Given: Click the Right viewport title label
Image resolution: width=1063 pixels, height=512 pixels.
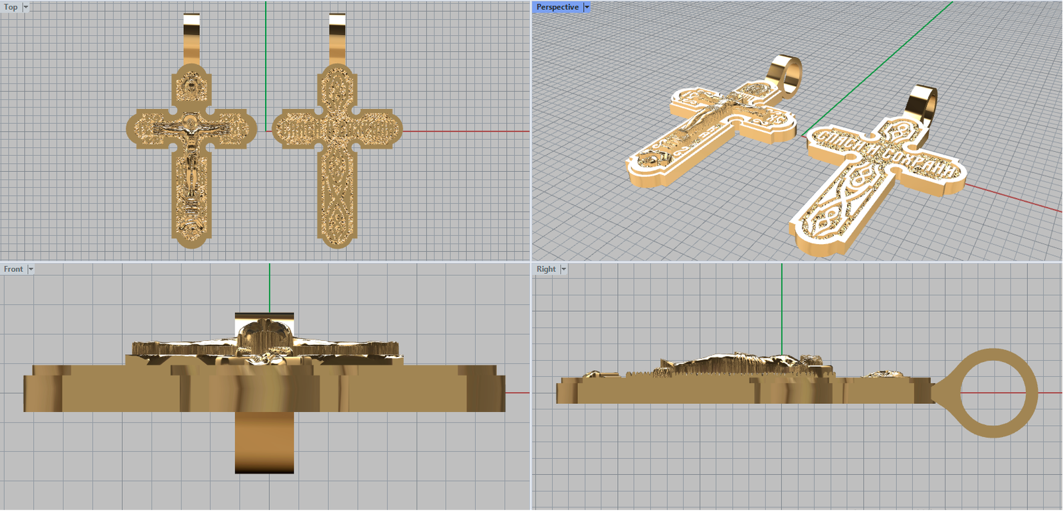Looking at the screenshot, I should tap(546, 269).
